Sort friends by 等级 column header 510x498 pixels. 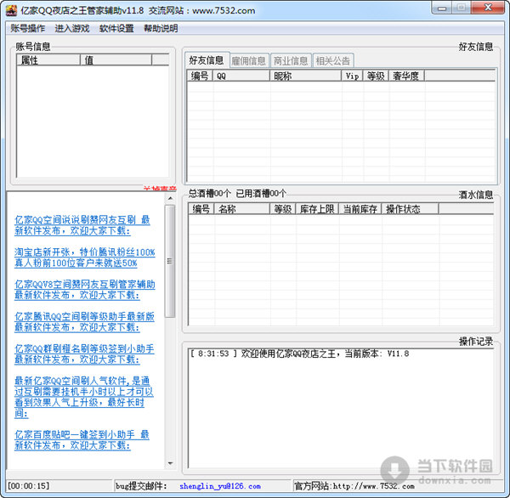[376, 76]
